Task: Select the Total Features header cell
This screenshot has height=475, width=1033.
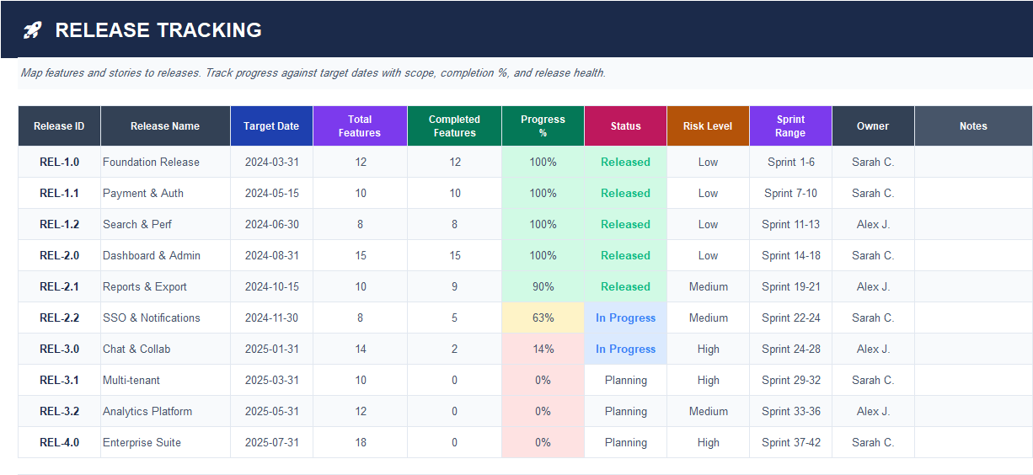Action: [360, 126]
